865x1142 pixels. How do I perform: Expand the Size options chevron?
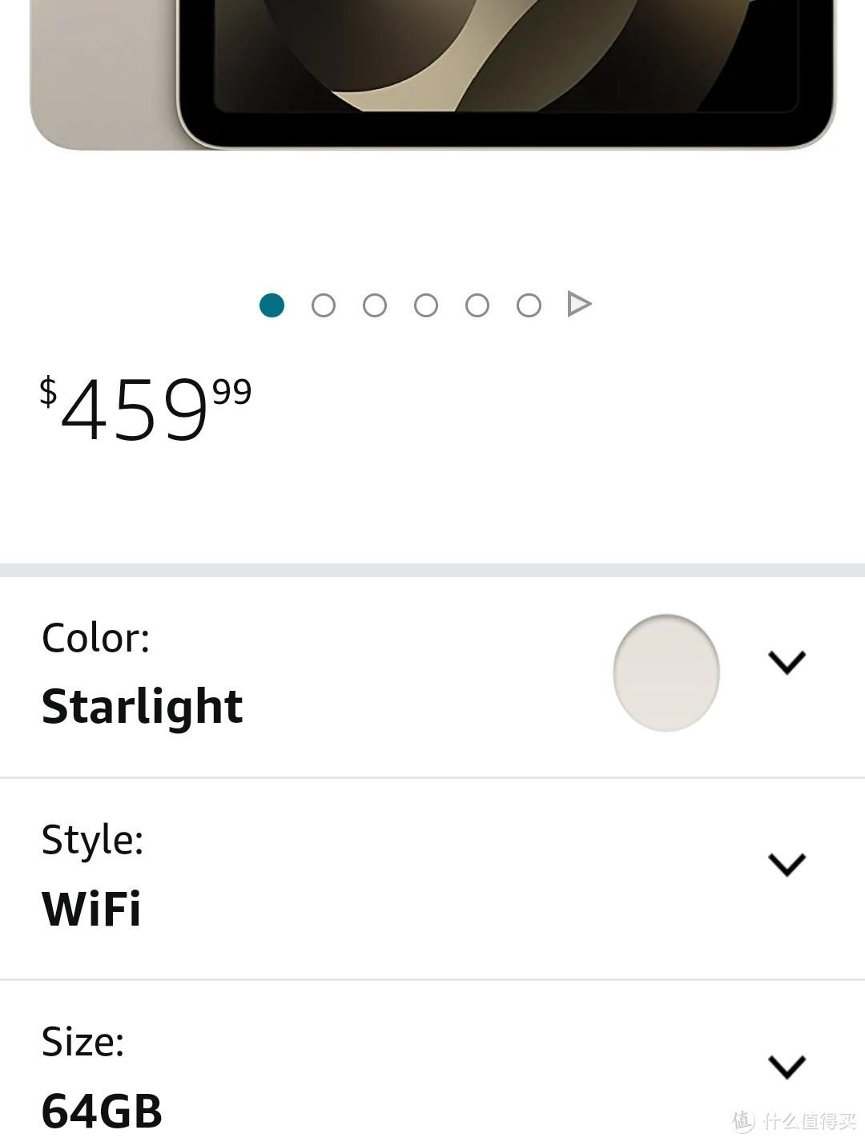(787, 1067)
